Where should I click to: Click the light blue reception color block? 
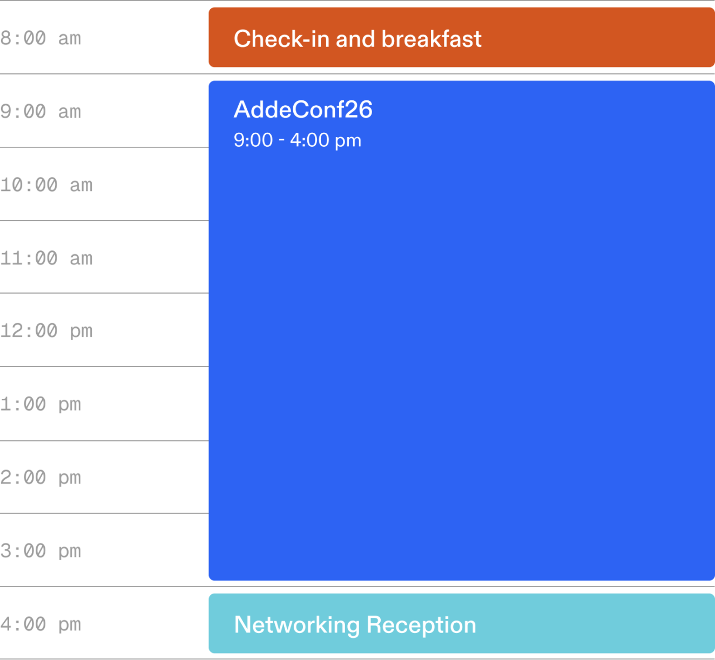pos(594,624)
